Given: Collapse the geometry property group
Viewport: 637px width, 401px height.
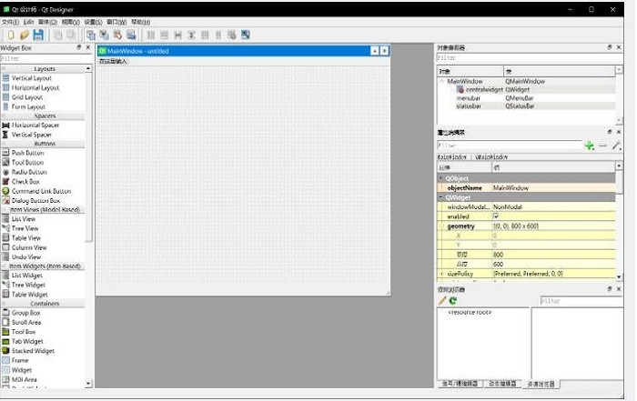Looking at the screenshot, I should (x=441, y=226).
